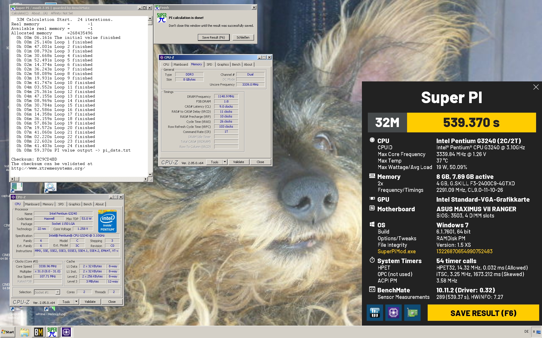
Task: Select SPD tab in lower CPU-Z window
Action: tap(61, 204)
